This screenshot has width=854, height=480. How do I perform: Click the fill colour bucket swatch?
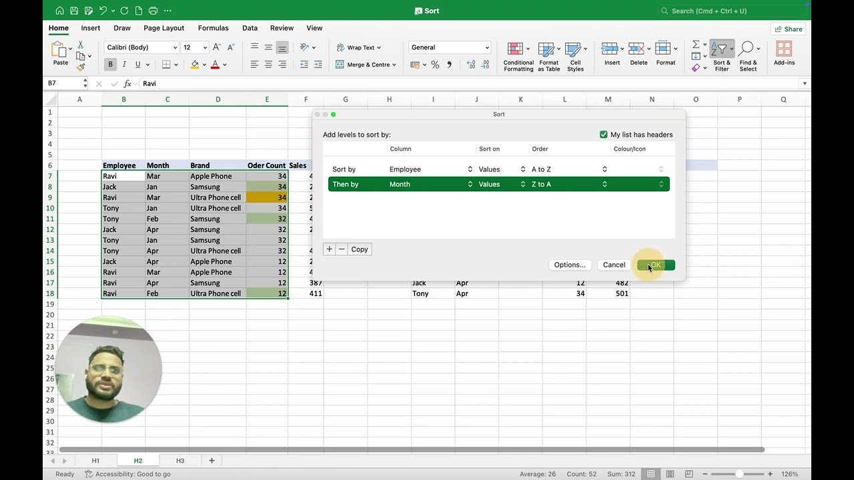194,65
